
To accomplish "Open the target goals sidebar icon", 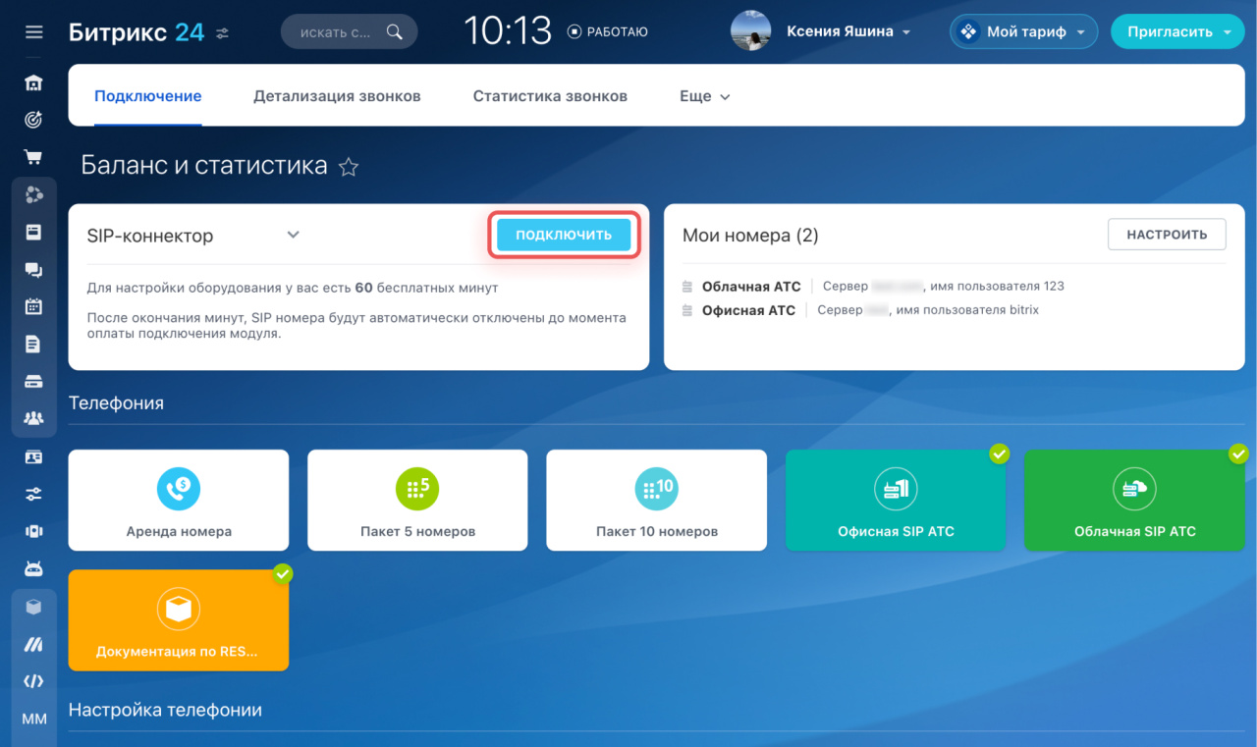I will click(33, 120).
